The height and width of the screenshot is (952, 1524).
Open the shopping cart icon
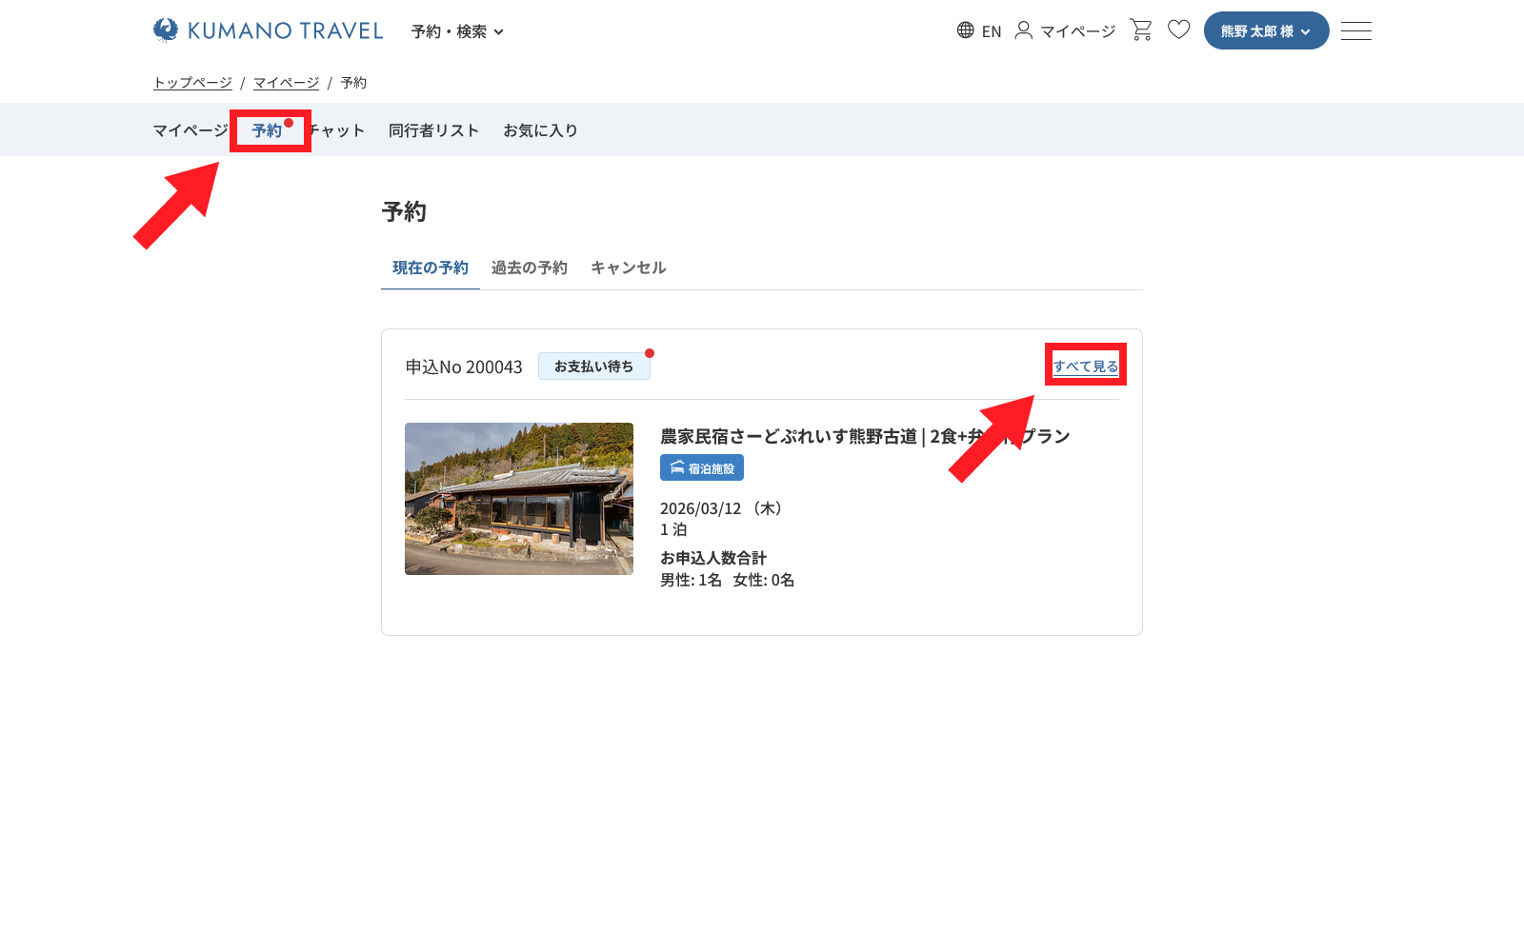pos(1140,30)
